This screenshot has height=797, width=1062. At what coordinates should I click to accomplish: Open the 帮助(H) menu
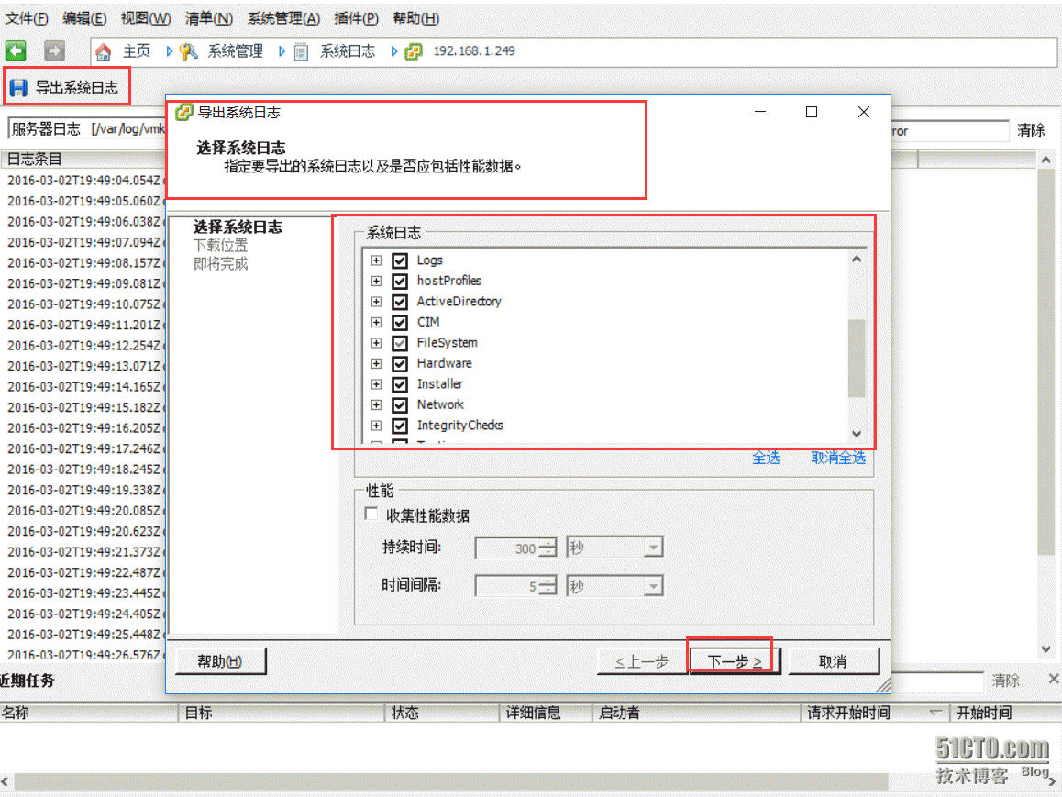(x=415, y=18)
